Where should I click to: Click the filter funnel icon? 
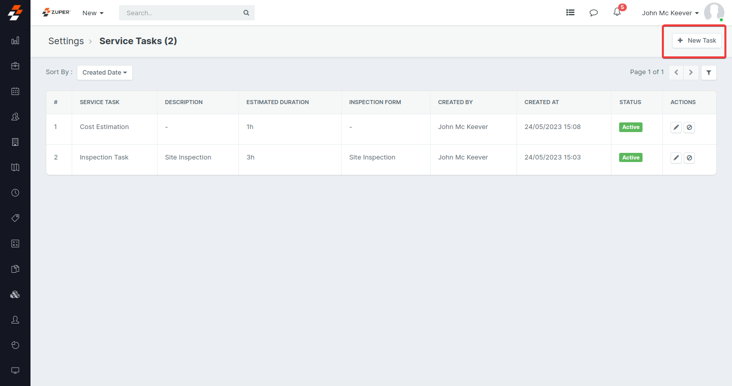coord(709,73)
